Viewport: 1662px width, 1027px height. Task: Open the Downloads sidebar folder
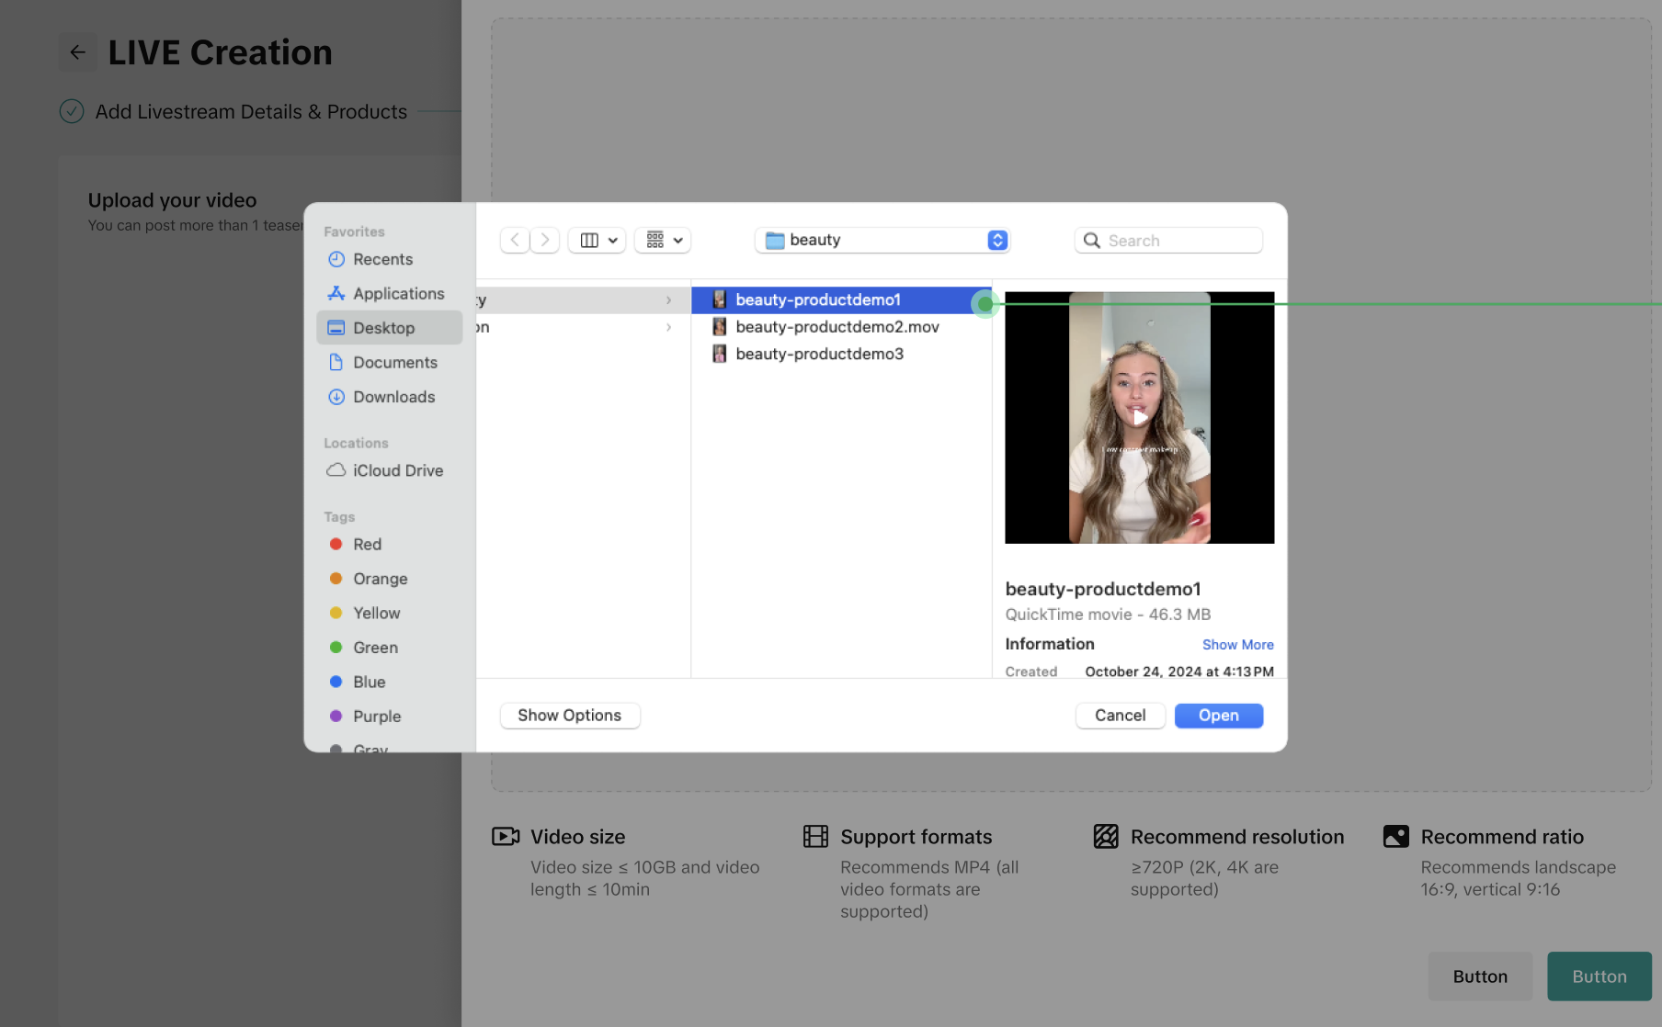coord(393,397)
